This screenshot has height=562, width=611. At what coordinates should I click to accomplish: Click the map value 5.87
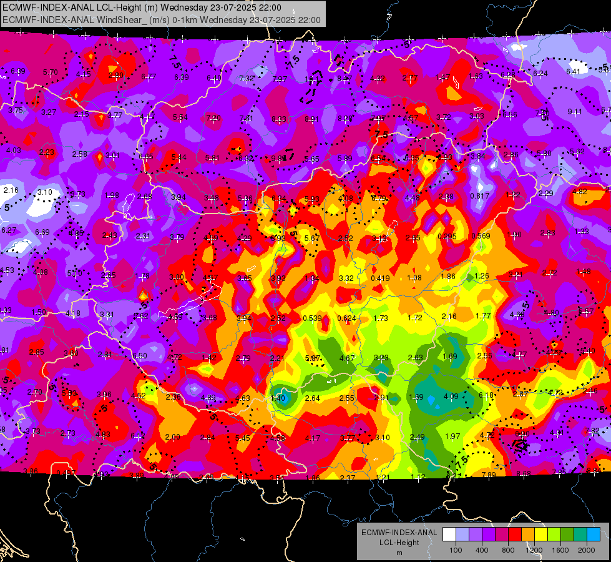pyautogui.click(x=313, y=358)
